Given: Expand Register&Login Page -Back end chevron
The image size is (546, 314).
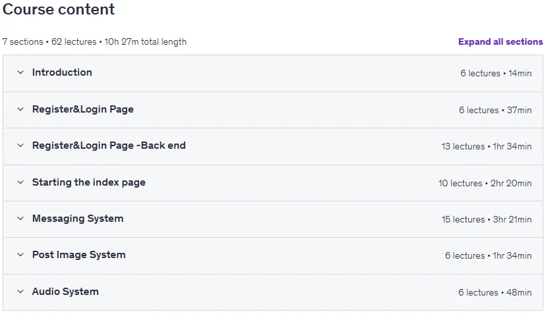Looking at the screenshot, I should point(20,145).
